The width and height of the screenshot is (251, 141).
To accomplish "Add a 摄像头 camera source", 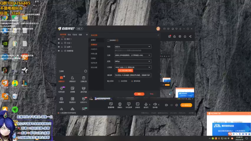I will point(120,105).
